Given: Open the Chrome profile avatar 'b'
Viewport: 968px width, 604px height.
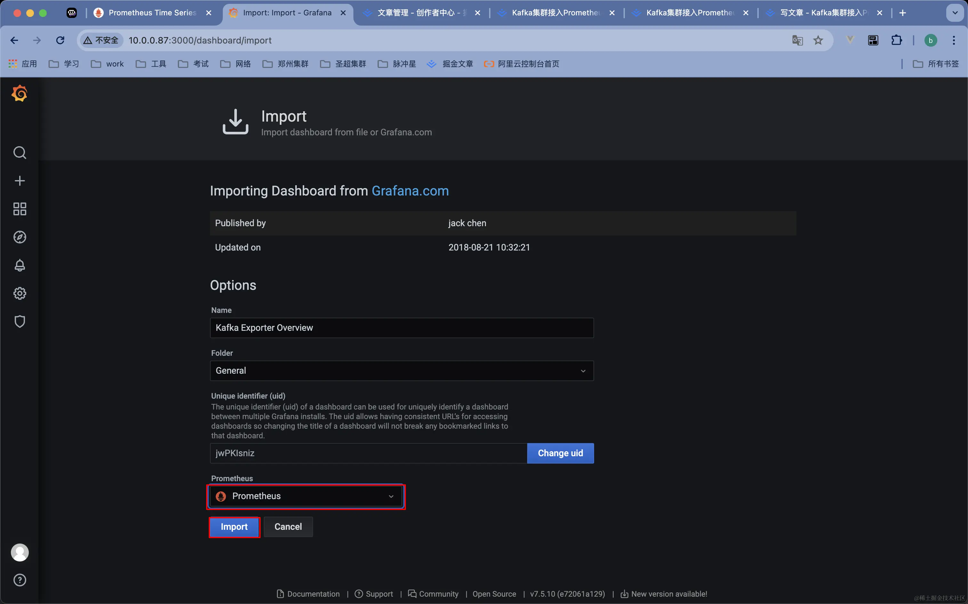Looking at the screenshot, I should pos(931,40).
